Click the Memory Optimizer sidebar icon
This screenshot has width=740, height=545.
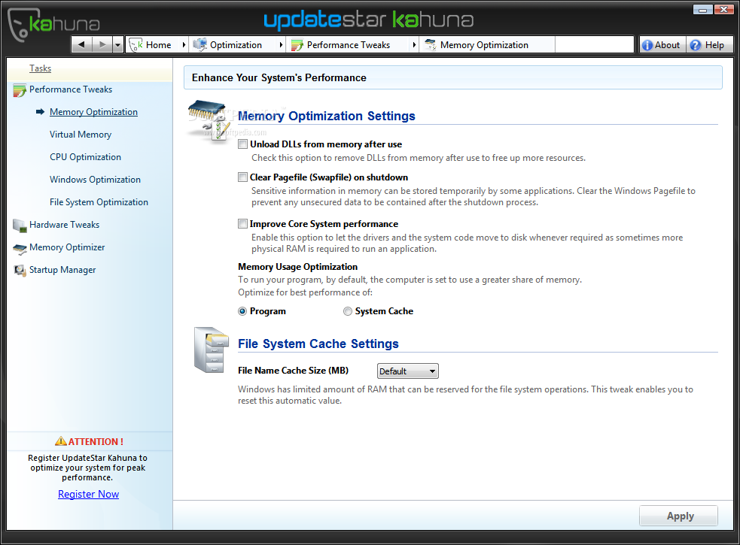coord(20,249)
